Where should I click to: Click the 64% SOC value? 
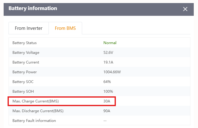tap(107, 82)
